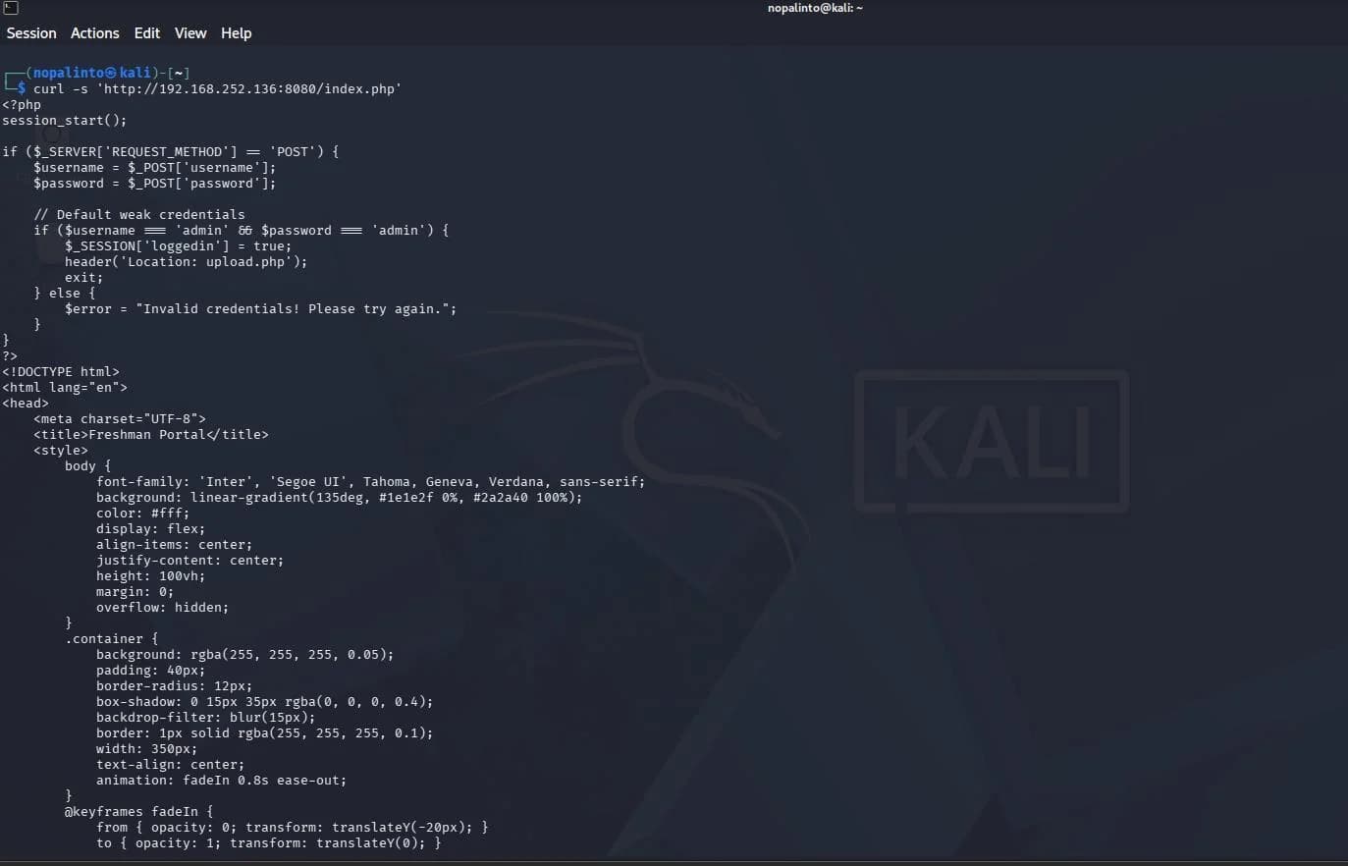Click the 'Freshman Portal' title line
Viewport: 1348px width, 866px height.
[x=151, y=434]
